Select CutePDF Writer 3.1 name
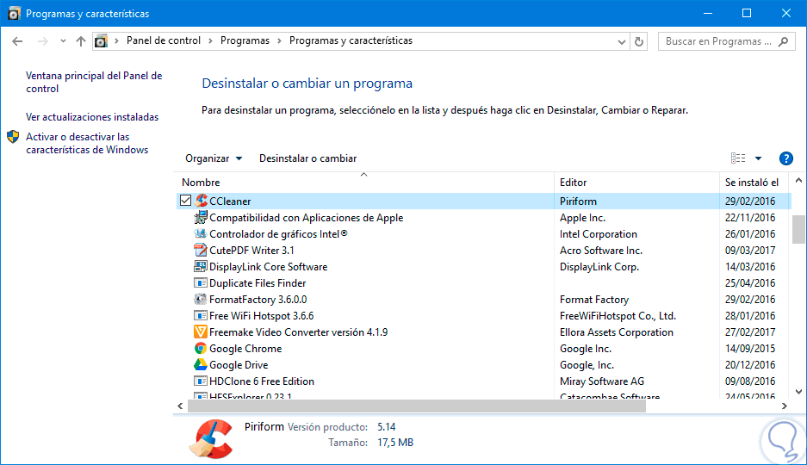The width and height of the screenshot is (807, 465). (251, 251)
